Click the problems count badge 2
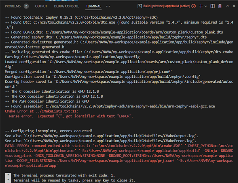The width and height of the screenshot is (238, 183). coord(26,6)
